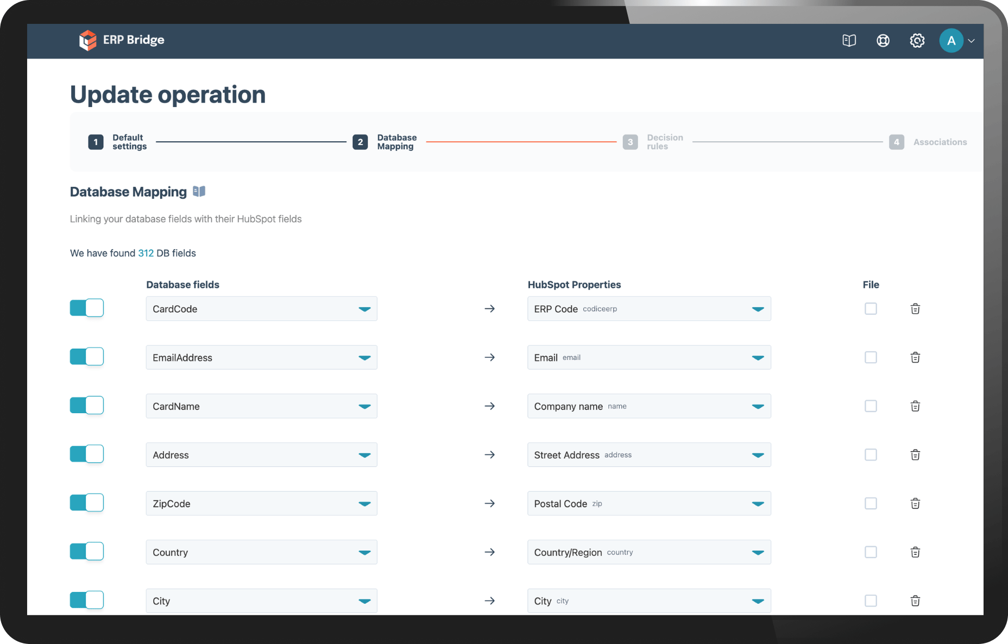Disable the ZipCode mapping switch
This screenshot has width=1008, height=644.
pyautogui.click(x=87, y=503)
